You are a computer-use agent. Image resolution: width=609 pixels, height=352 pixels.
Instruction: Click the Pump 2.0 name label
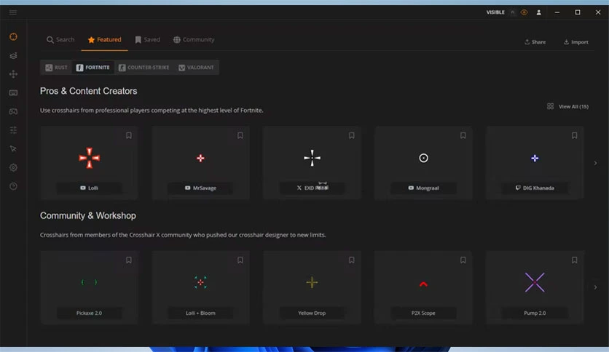[535, 313]
